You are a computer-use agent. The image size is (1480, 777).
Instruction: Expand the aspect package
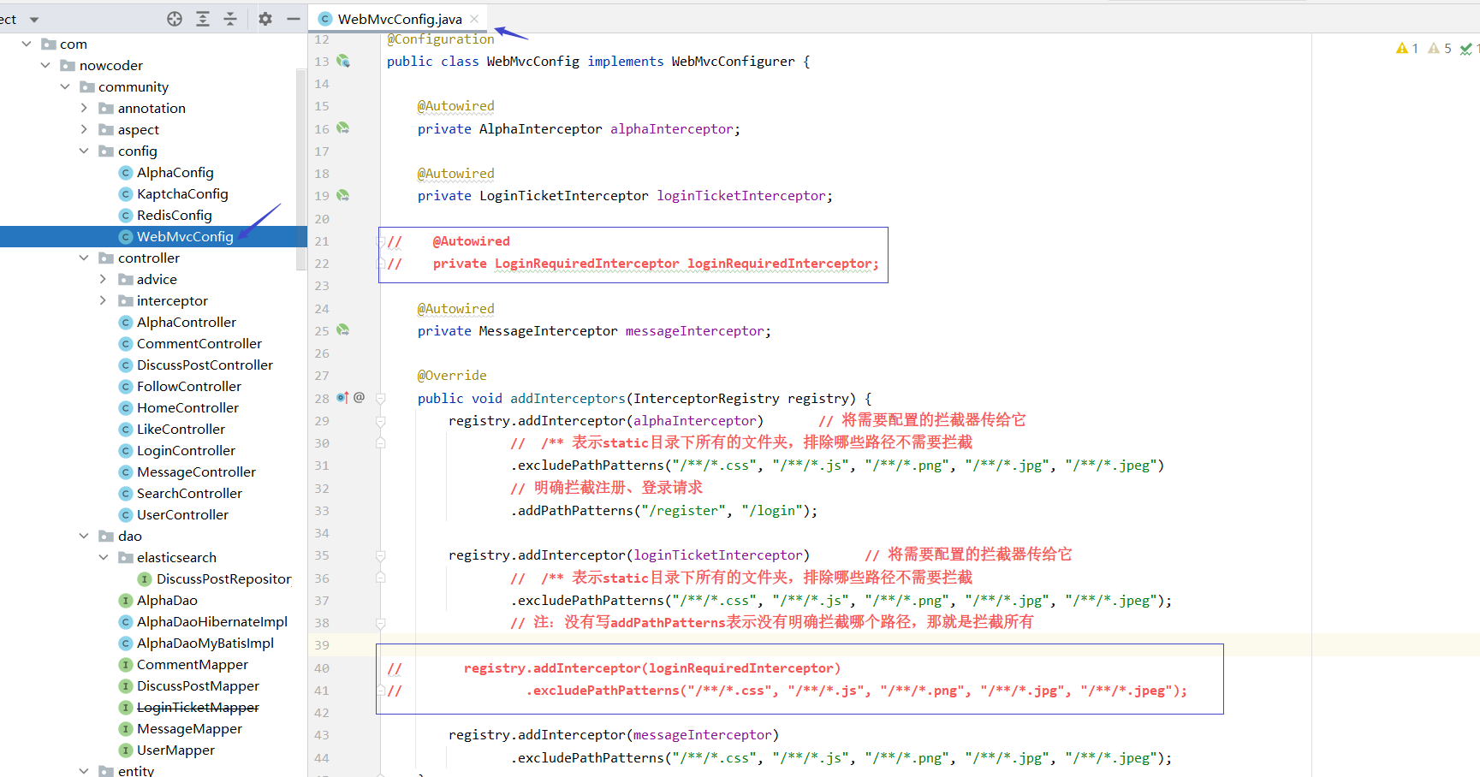click(x=84, y=129)
